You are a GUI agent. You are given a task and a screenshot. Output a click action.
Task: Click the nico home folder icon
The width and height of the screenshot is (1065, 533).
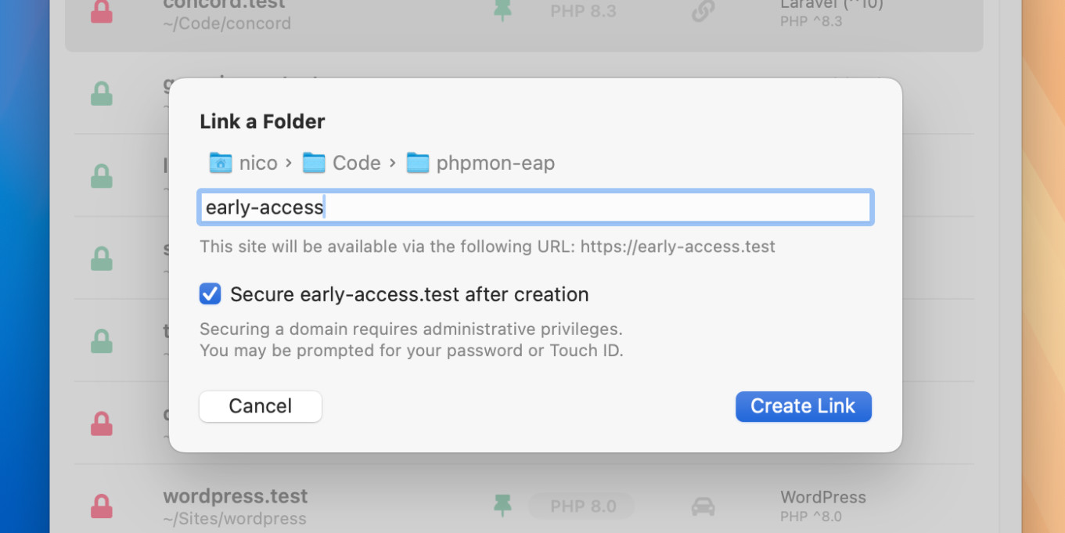220,163
